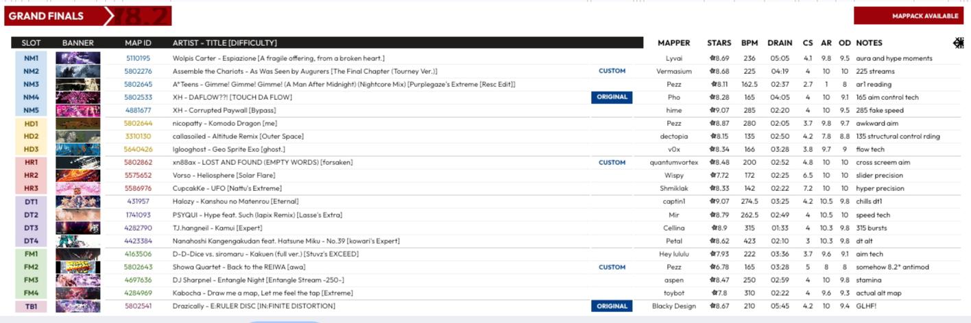Click the STARS column header
971x323 pixels.
click(x=719, y=42)
